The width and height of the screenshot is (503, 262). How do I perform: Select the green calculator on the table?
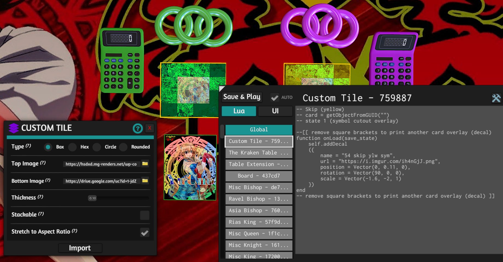122,61
